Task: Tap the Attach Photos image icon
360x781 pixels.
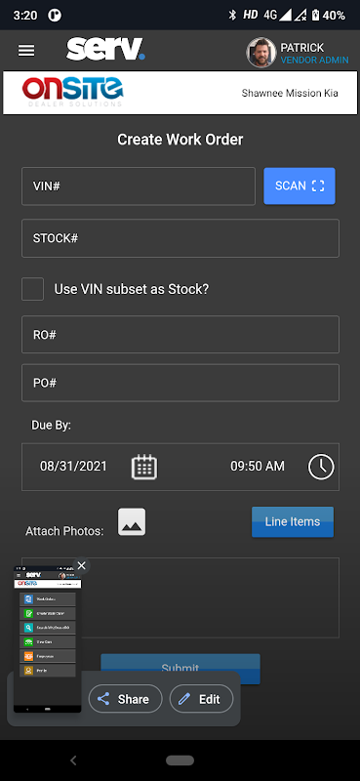Action: [132, 521]
